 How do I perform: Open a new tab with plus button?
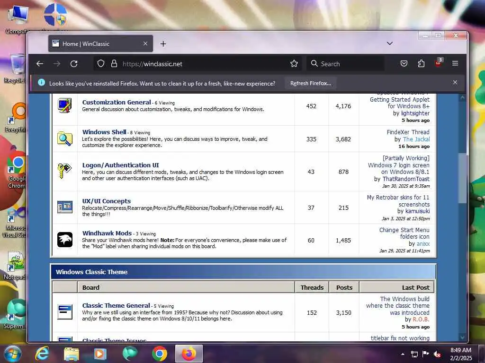163,44
